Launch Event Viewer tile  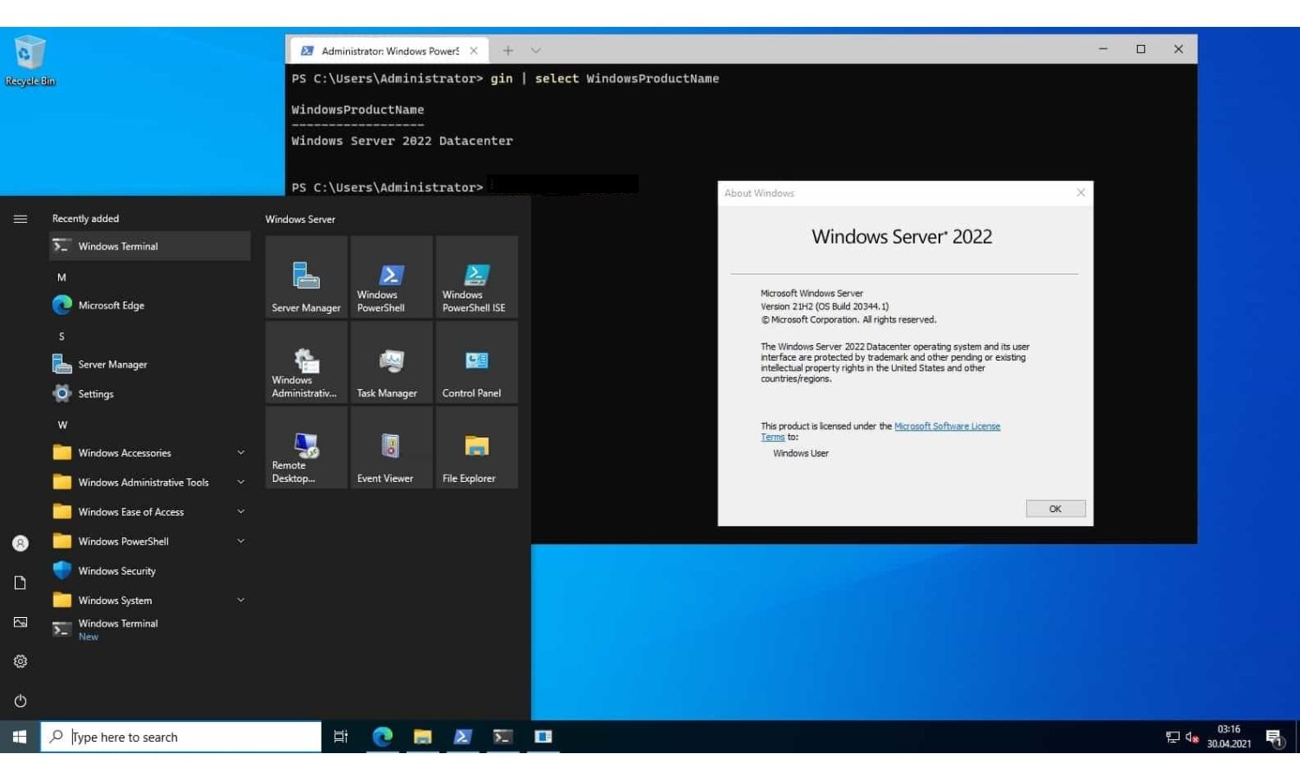(x=391, y=447)
